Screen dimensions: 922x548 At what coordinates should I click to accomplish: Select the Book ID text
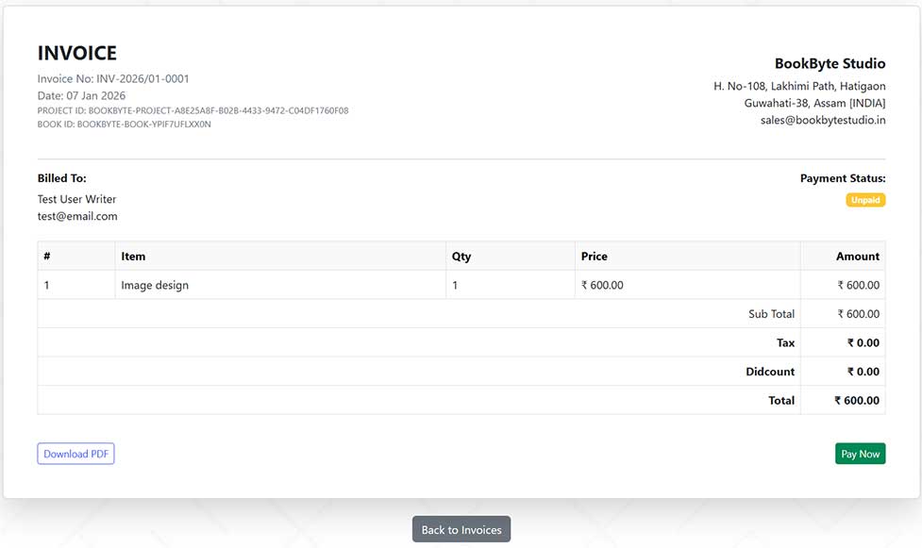coord(124,124)
